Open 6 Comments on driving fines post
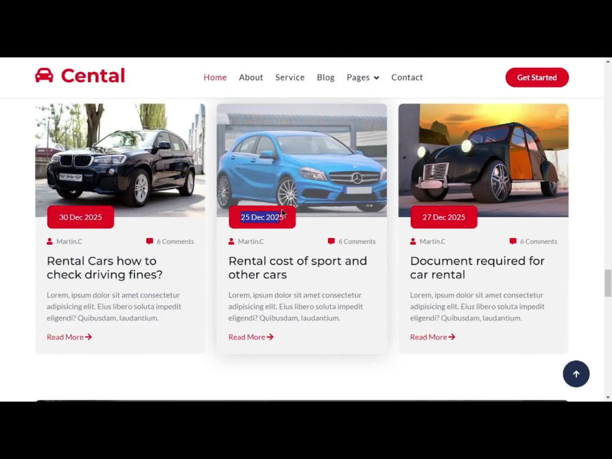Viewport: 612px width, 459px height. point(175,241)
